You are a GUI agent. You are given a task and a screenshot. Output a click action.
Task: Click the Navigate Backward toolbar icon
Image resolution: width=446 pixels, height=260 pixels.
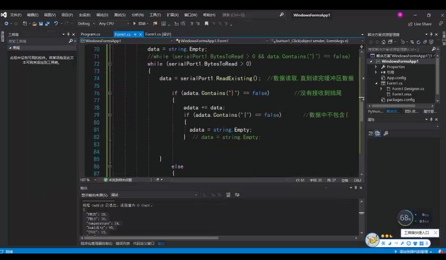point(7,24)
